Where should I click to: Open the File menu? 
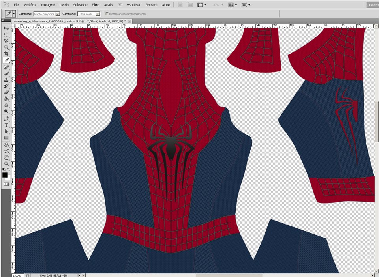coord(16,5)
